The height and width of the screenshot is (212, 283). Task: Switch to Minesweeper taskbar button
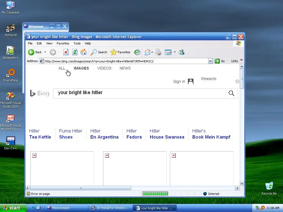(66, 208)
